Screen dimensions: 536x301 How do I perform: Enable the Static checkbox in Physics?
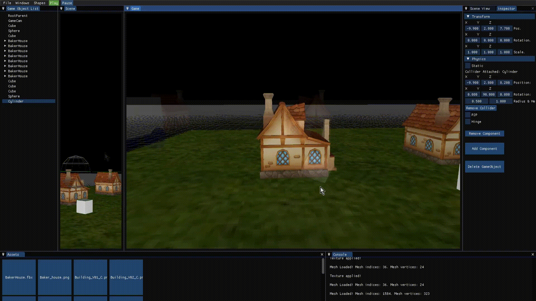pyautogui.click(x=468, y=65)
